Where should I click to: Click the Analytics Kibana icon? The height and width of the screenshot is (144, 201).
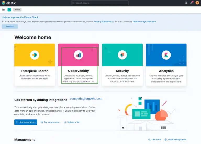[x=166, y=55]
